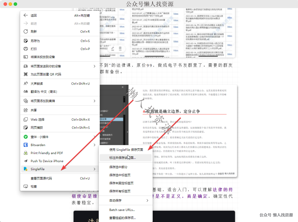Expand the 壹伴 · 小插件 submenu arrow
This screenshot has height=222, width=298.
[94, 136]
